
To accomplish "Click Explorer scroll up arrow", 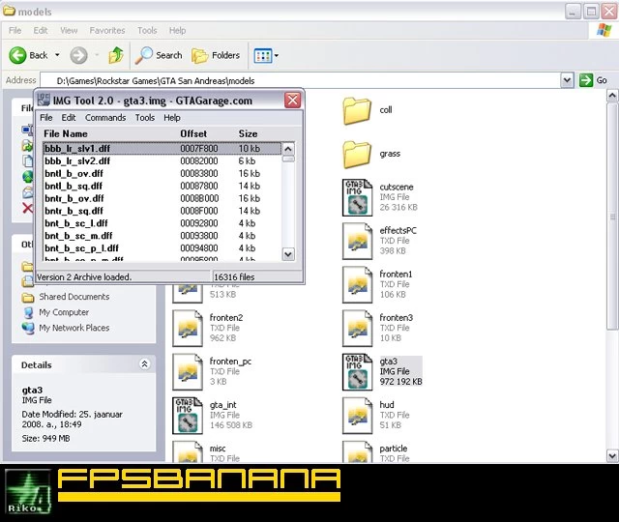I will point(612,96).
